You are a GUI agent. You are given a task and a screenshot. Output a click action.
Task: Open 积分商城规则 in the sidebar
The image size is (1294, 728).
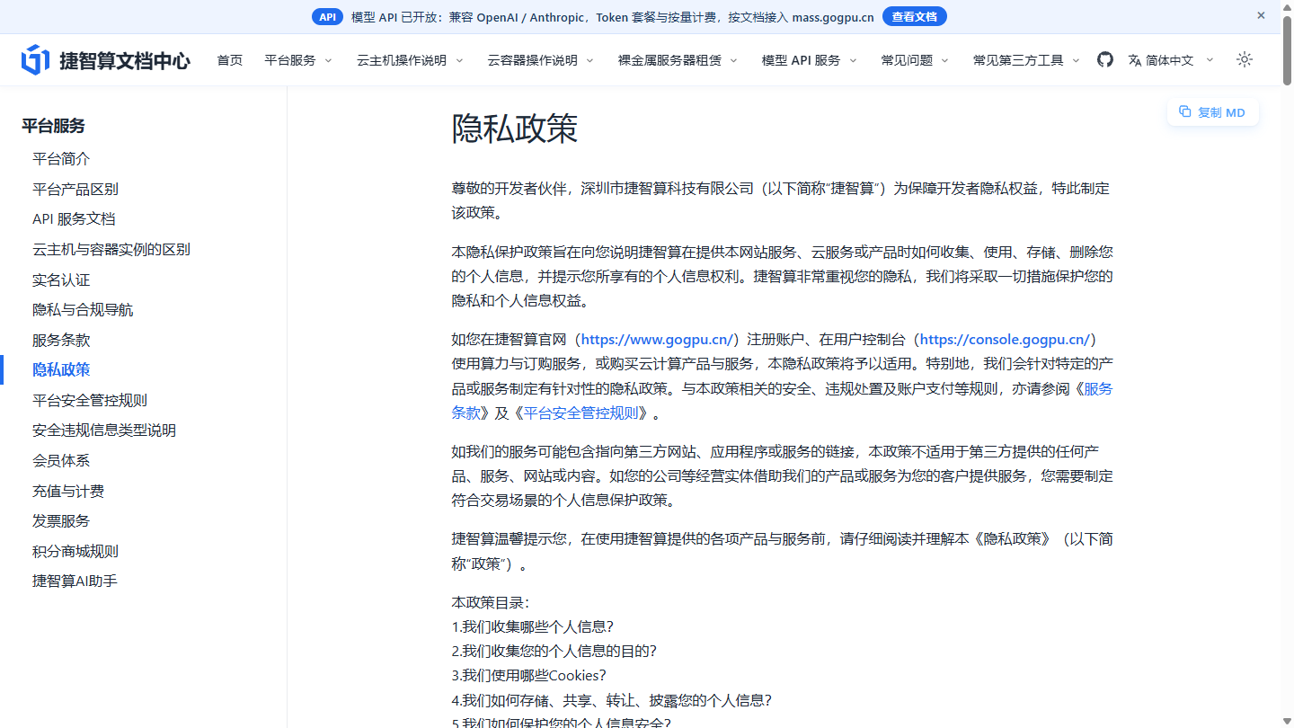75,551
